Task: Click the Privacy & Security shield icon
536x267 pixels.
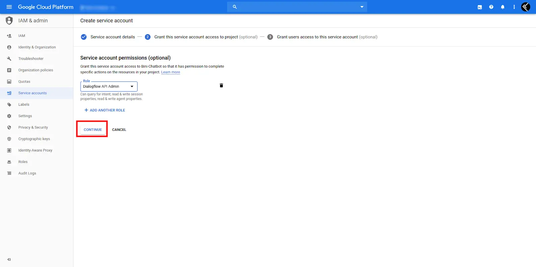Action: tap(9, 127)
